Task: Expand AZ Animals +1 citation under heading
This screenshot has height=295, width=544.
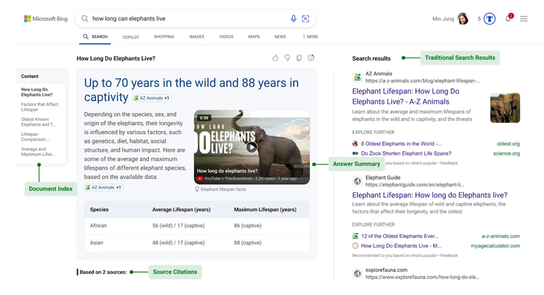Action: [x=151, y=98]
